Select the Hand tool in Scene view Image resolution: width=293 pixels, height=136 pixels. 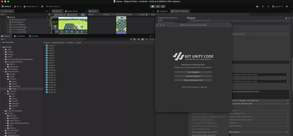(x=55, y=26)
